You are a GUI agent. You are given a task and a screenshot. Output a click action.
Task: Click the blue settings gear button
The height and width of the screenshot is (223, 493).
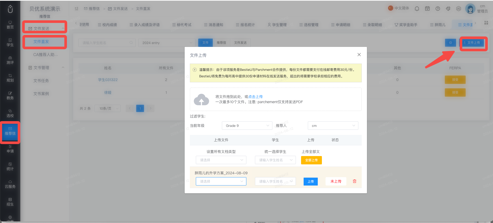pos(451,43)
